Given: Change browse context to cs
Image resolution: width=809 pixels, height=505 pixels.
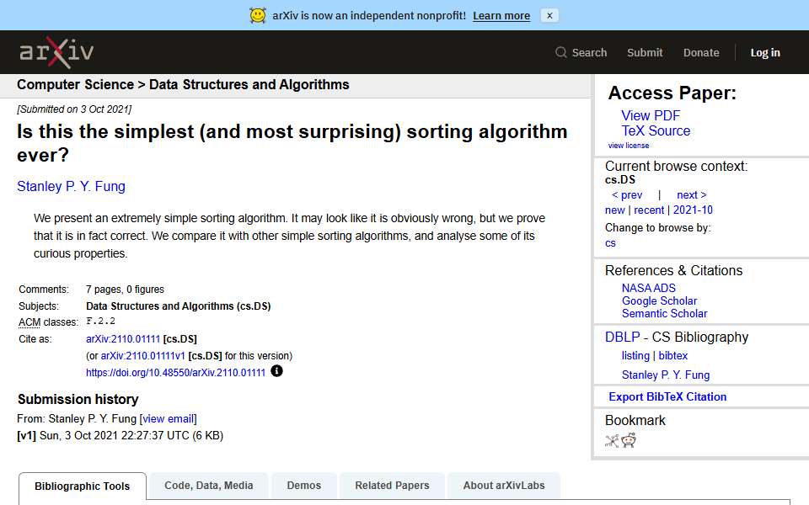Looking at the screenshot, I should (x=610, y=242).
